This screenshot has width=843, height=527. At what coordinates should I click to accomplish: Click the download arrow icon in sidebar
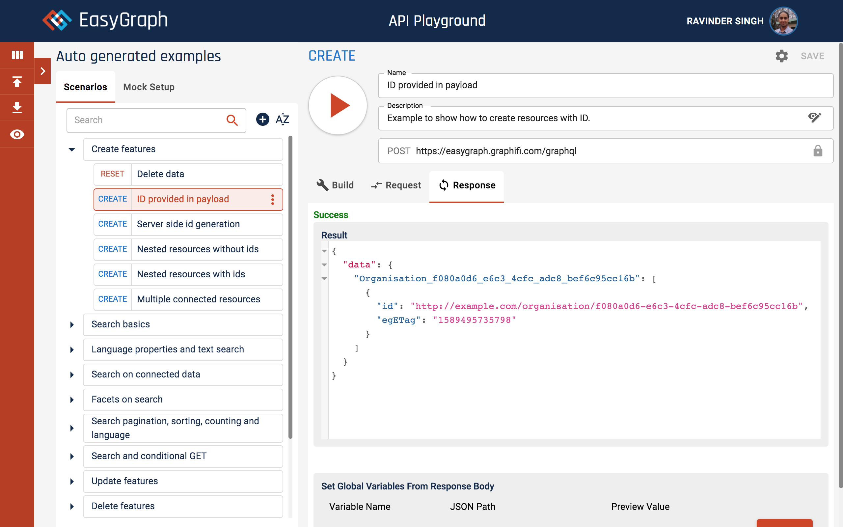point(17,108)
